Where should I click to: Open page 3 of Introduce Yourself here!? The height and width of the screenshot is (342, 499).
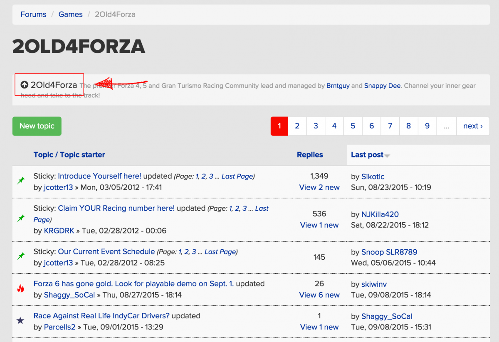211,176
